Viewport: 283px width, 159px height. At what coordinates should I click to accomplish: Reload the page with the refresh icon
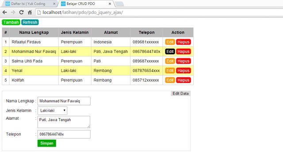(22, 12)
